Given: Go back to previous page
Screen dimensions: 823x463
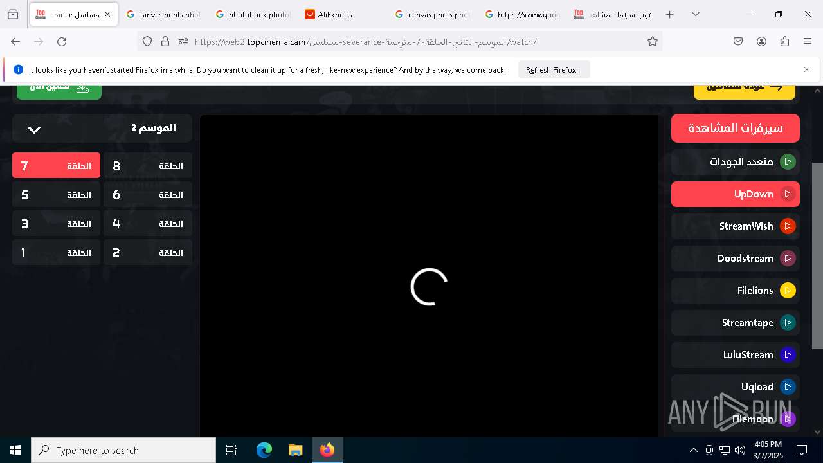Looking at the screenshot, I should [x=15, y=41].
